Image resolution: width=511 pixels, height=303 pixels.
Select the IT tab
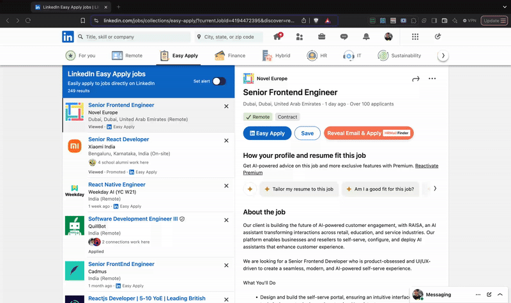tap(353, 56)
